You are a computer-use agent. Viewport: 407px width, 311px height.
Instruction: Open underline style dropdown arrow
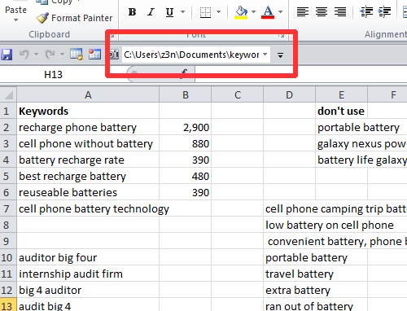click(x=182, y=12)
